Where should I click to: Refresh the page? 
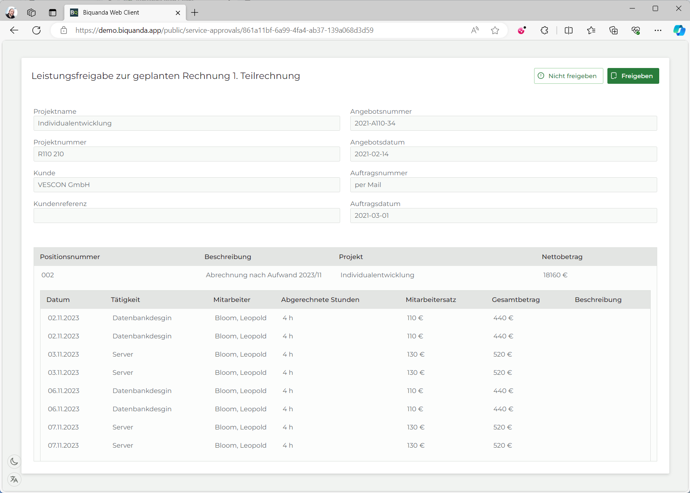click(x=36, y=30)
